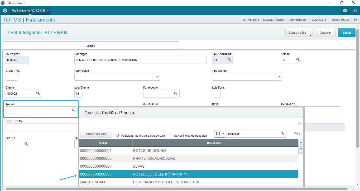Click the Salvar button
The width and height of the screenshot is (360, 191).
347,33
